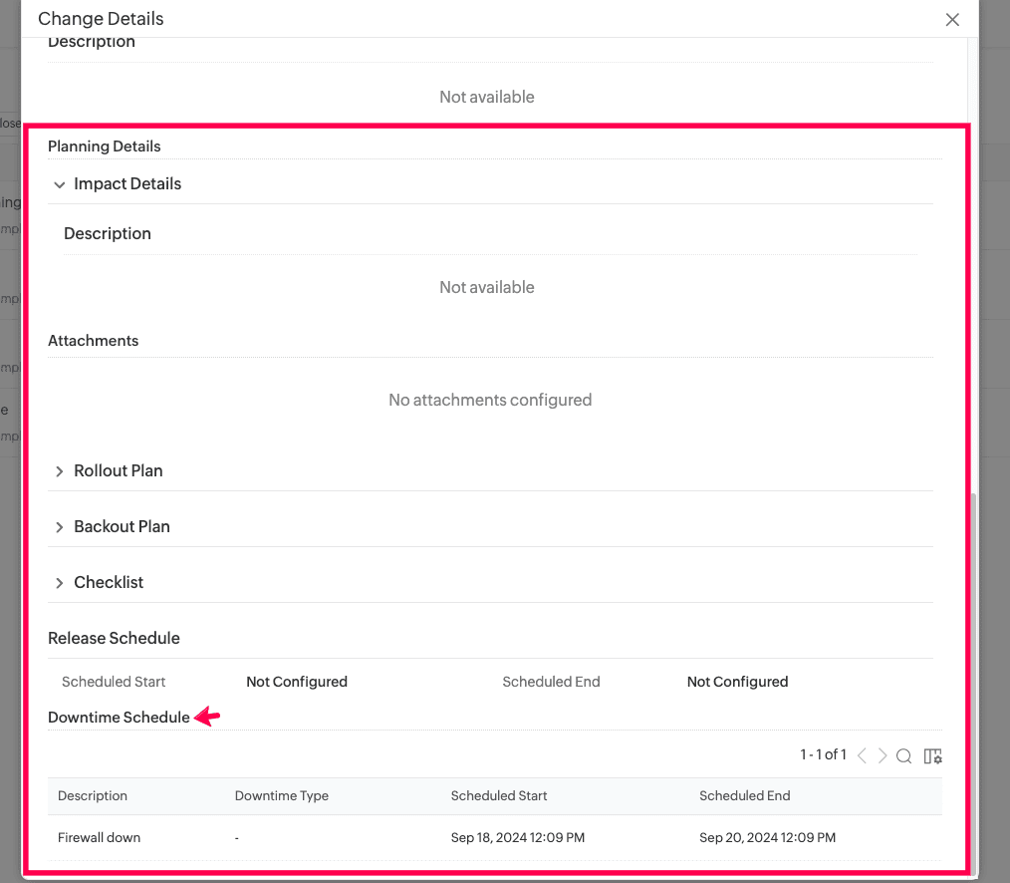Click the dialog's vertical scrollbar thumb
1010x883 pixels.
[973, 678]
